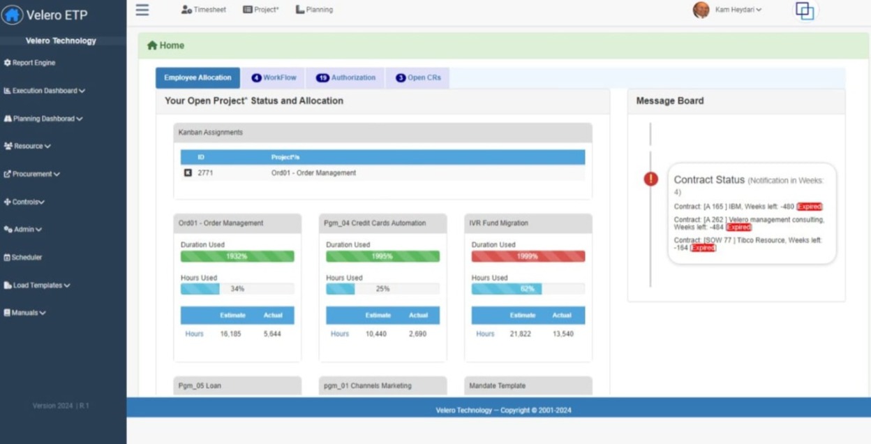Click the Report Engine gear icon
This screenshot has width=871, height=444.
tap(8, 63)
